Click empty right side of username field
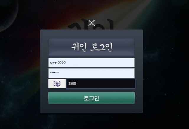This screenshot has width=189, height=129. (108, 62)
